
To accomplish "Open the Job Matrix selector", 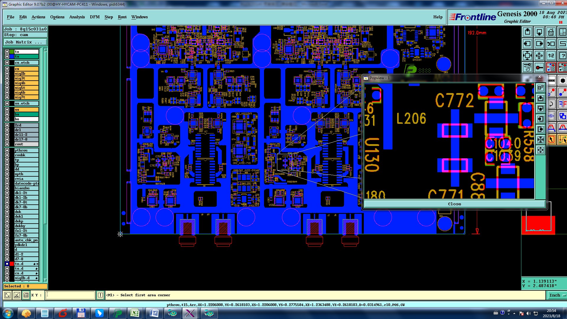I will click(x=25, y=42).
